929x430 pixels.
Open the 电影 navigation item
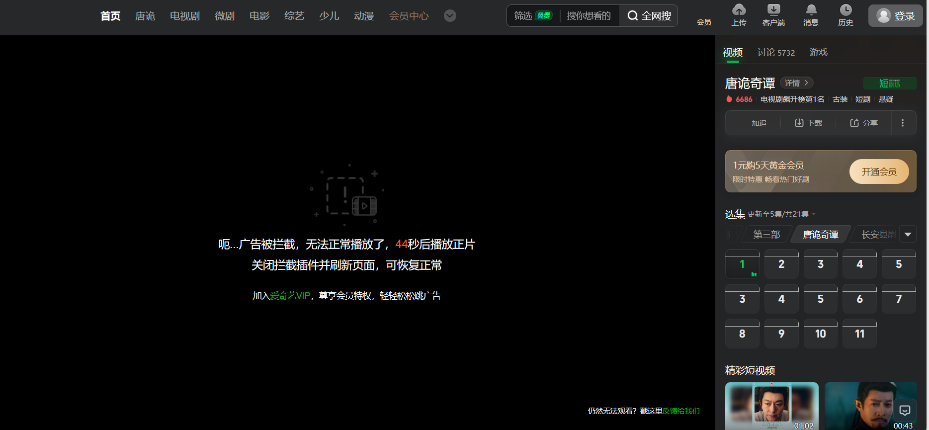(x=259, y=16)
